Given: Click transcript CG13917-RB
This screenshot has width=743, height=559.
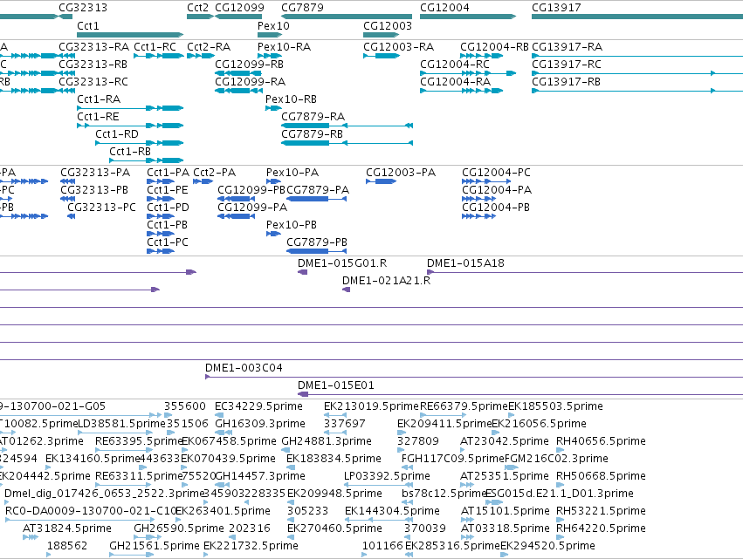Looking at the screenshot, I should [x=637, y=91].
